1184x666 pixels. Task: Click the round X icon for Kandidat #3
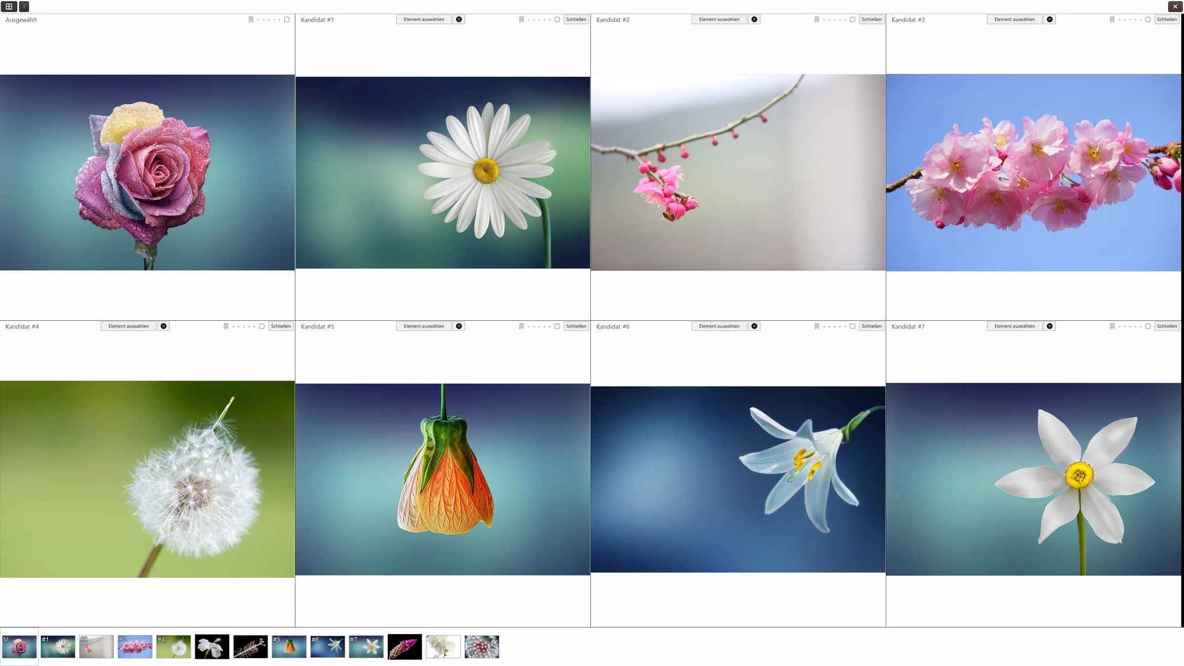pos(1050,20)
